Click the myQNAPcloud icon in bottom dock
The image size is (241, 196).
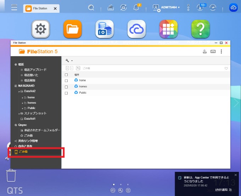(x=113, y=190)
